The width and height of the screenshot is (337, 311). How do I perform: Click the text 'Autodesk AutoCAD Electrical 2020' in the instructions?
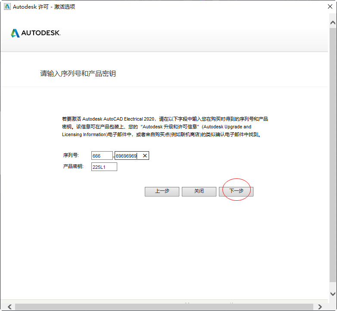(x=118, y=119)
